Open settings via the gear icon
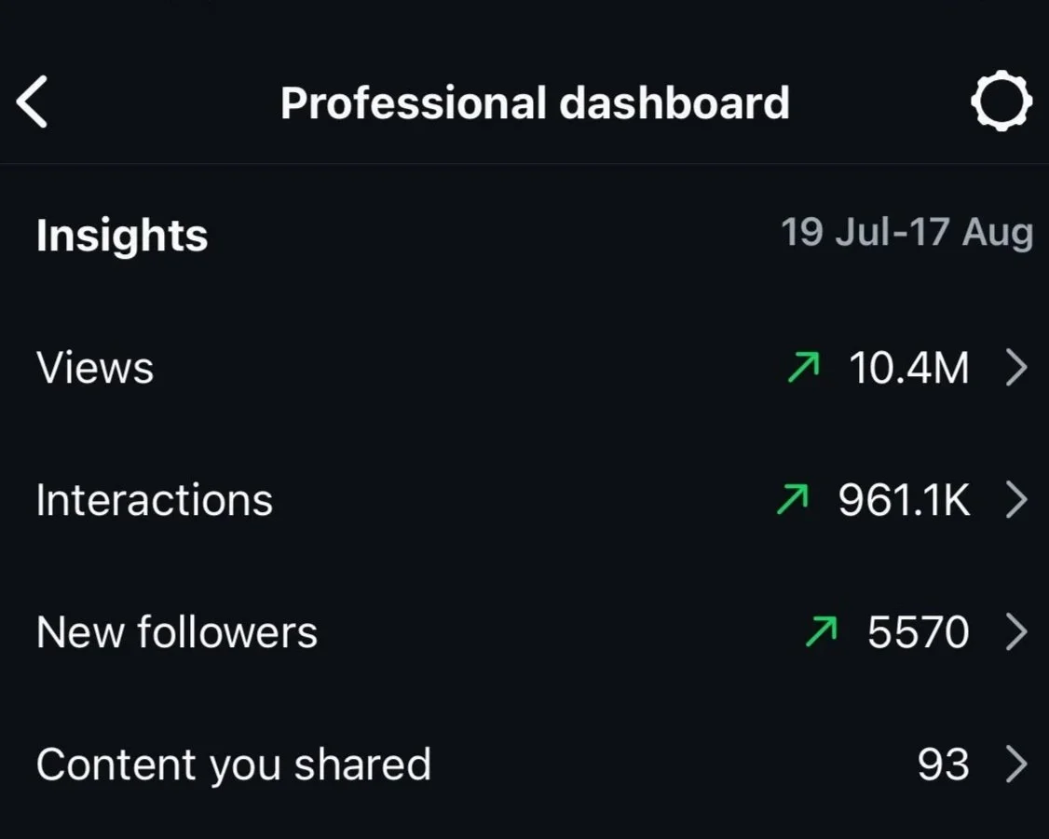The height and width of the screenshot is (839, 1049). [x=1001, y=101]
